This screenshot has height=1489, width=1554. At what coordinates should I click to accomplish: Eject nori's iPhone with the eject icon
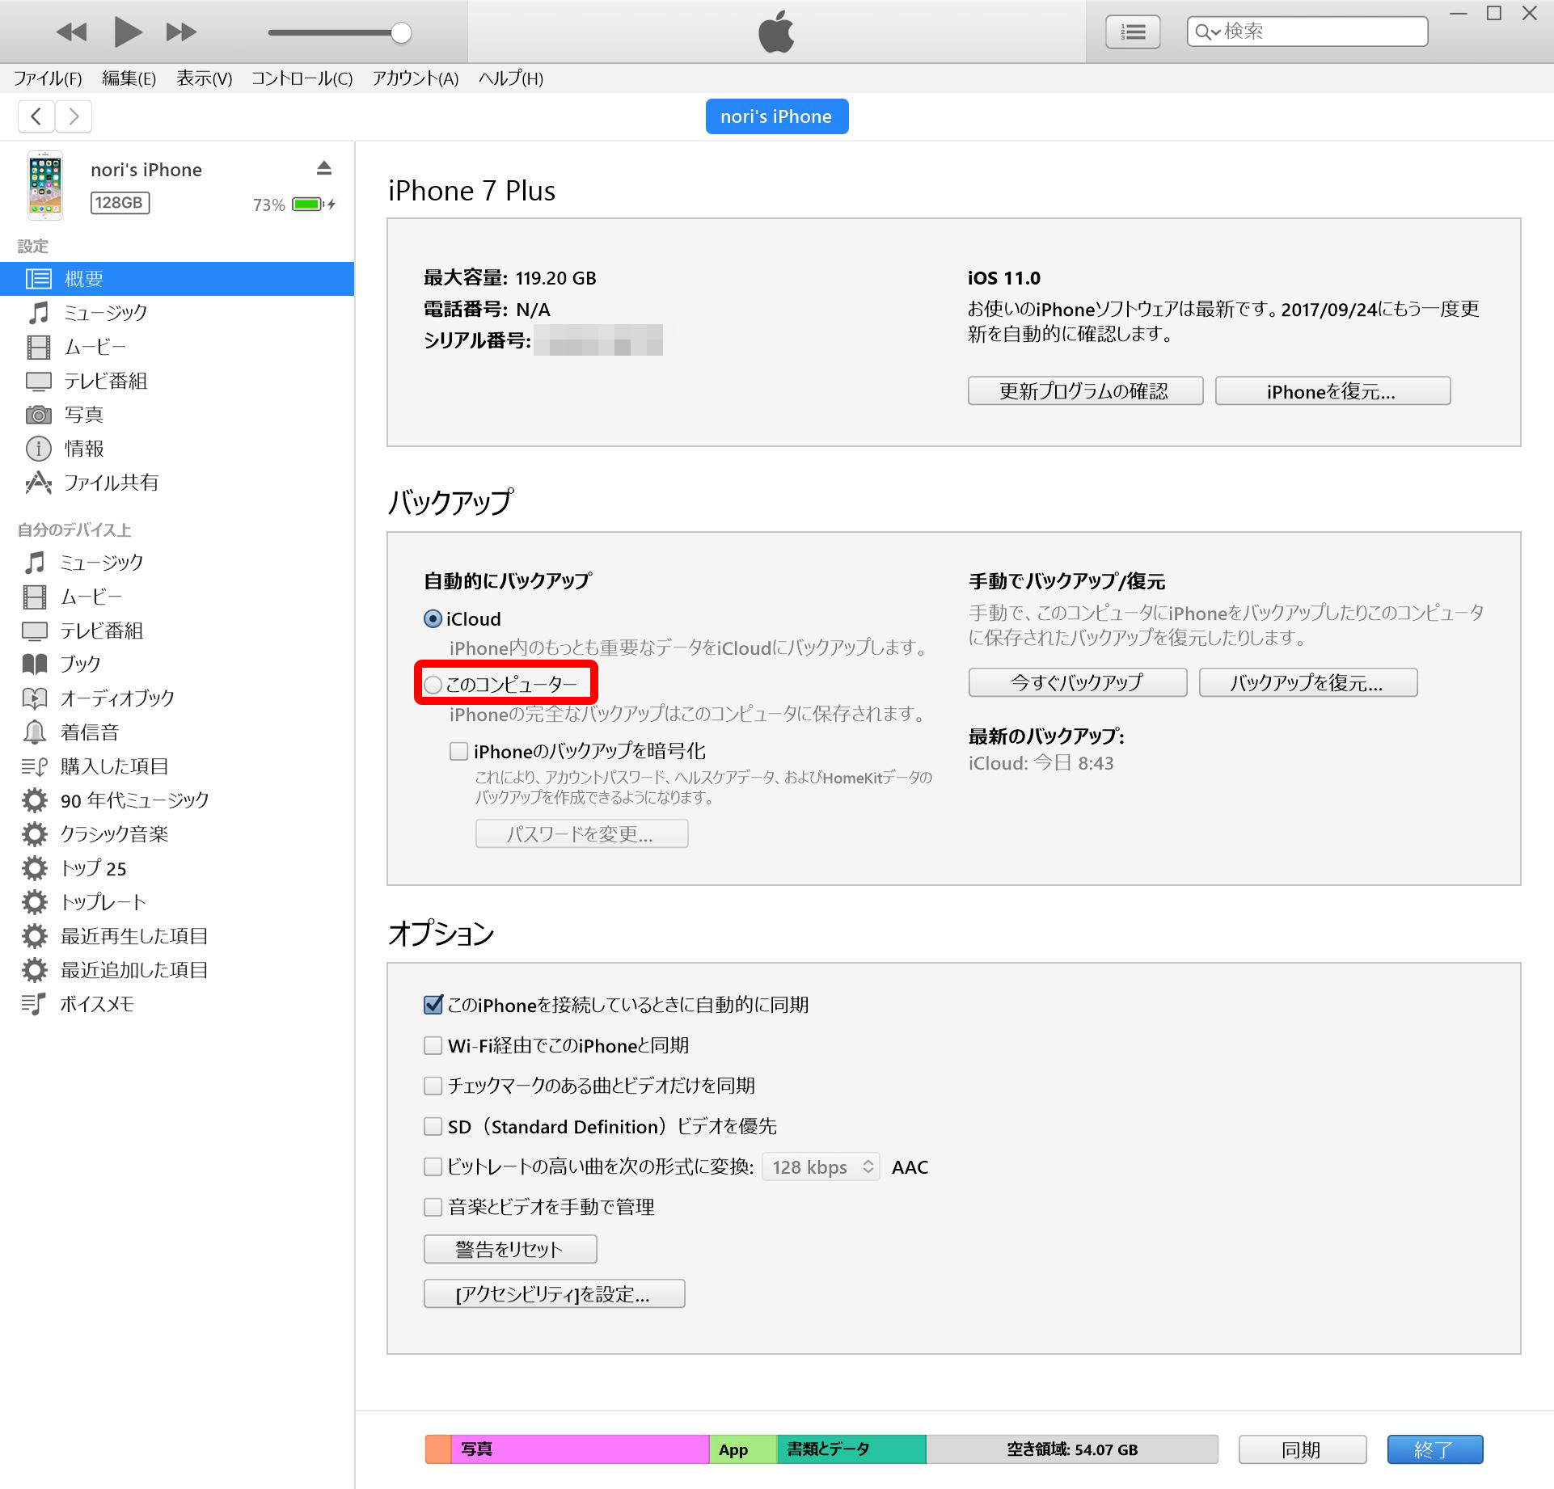[x=324, y=168]
